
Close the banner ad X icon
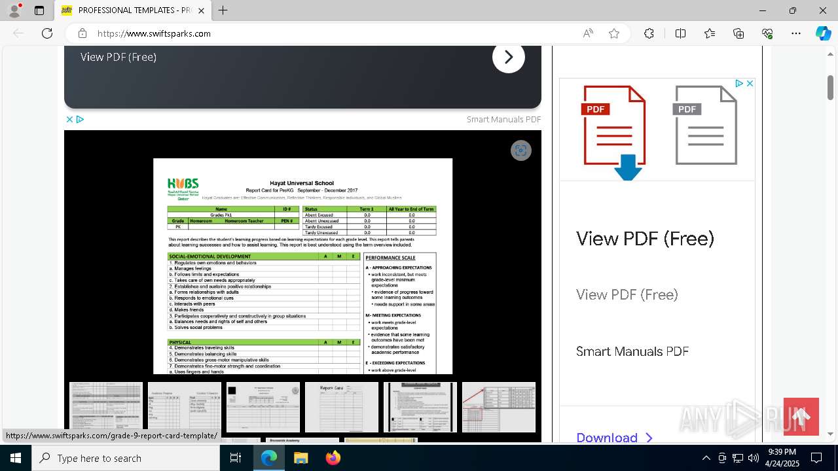(x=69, y=119)
